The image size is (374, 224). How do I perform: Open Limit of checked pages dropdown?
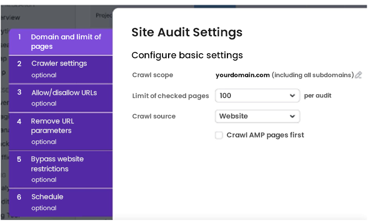point(257,96)
